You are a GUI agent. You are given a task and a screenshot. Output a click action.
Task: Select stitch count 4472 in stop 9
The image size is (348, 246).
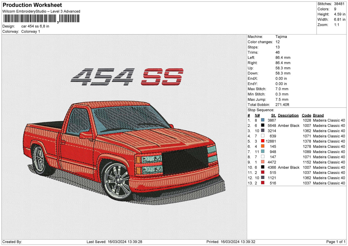point(272,162)
